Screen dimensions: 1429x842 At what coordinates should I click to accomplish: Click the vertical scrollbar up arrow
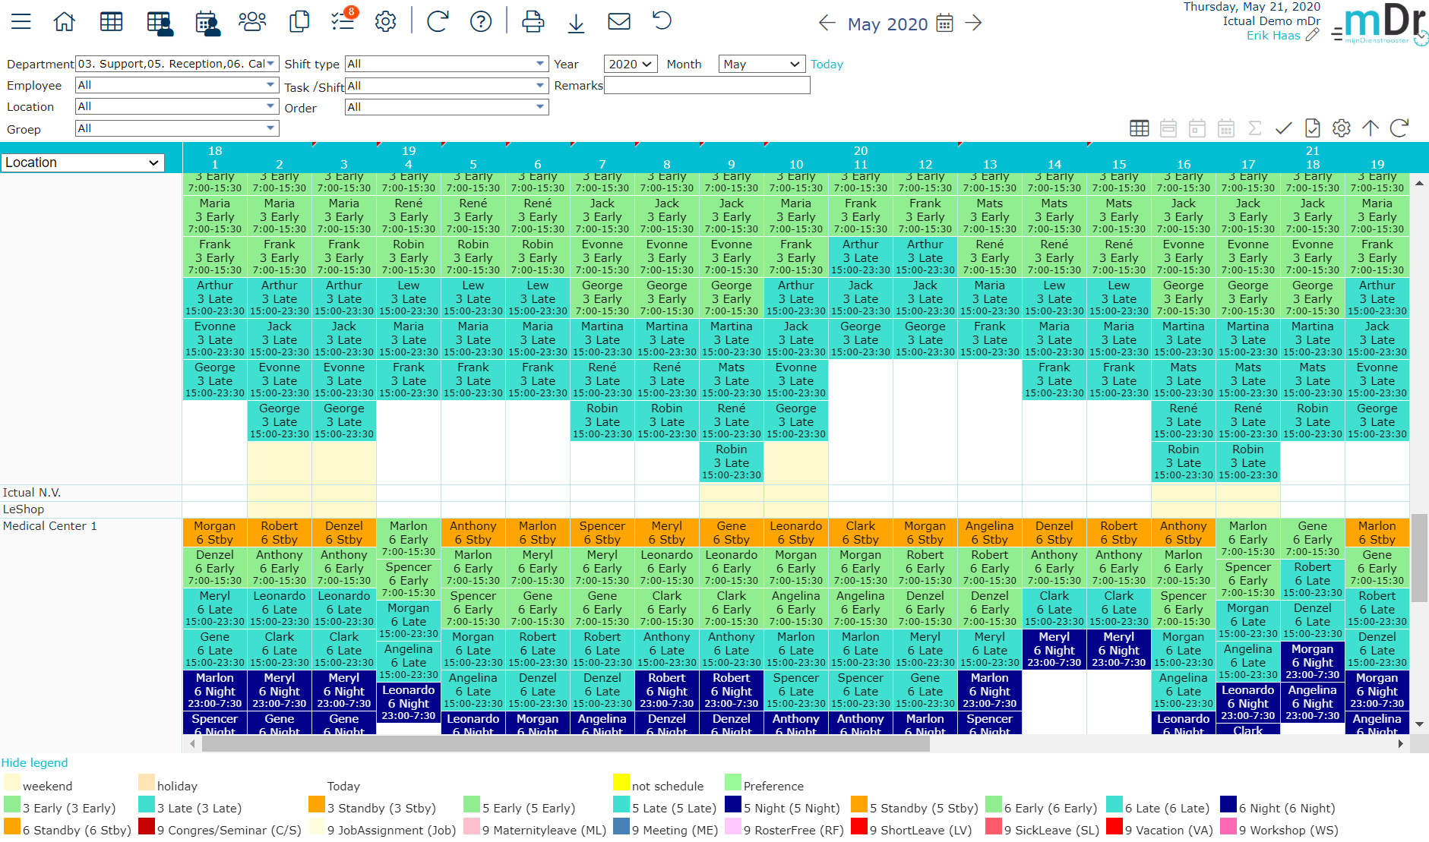point(1419,183)
